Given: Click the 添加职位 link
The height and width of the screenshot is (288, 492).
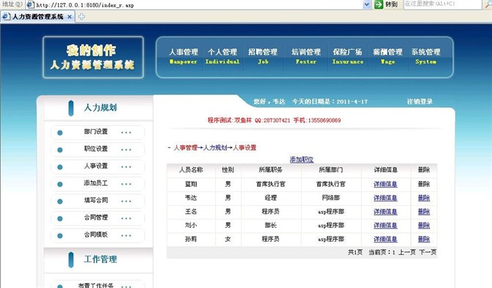Looking at the screenshot, I should pyautogui.click(x=302, y=159).
